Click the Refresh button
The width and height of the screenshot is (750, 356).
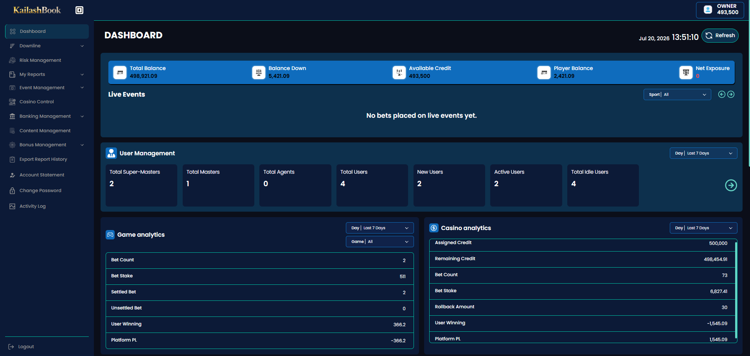720,36
